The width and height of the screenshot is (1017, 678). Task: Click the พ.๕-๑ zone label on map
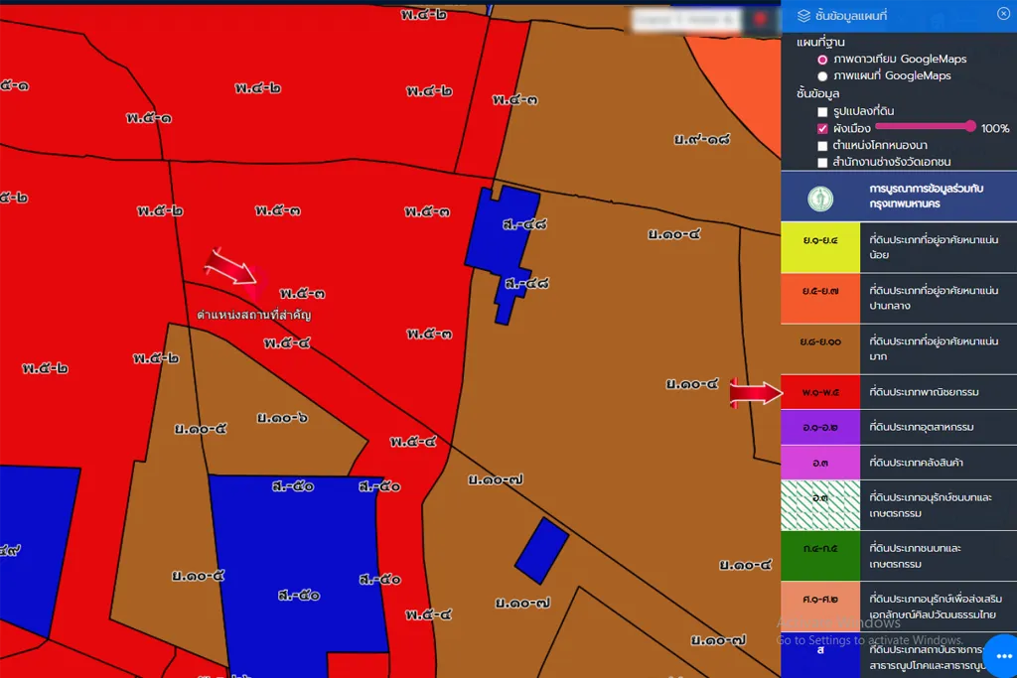point(149,118)
